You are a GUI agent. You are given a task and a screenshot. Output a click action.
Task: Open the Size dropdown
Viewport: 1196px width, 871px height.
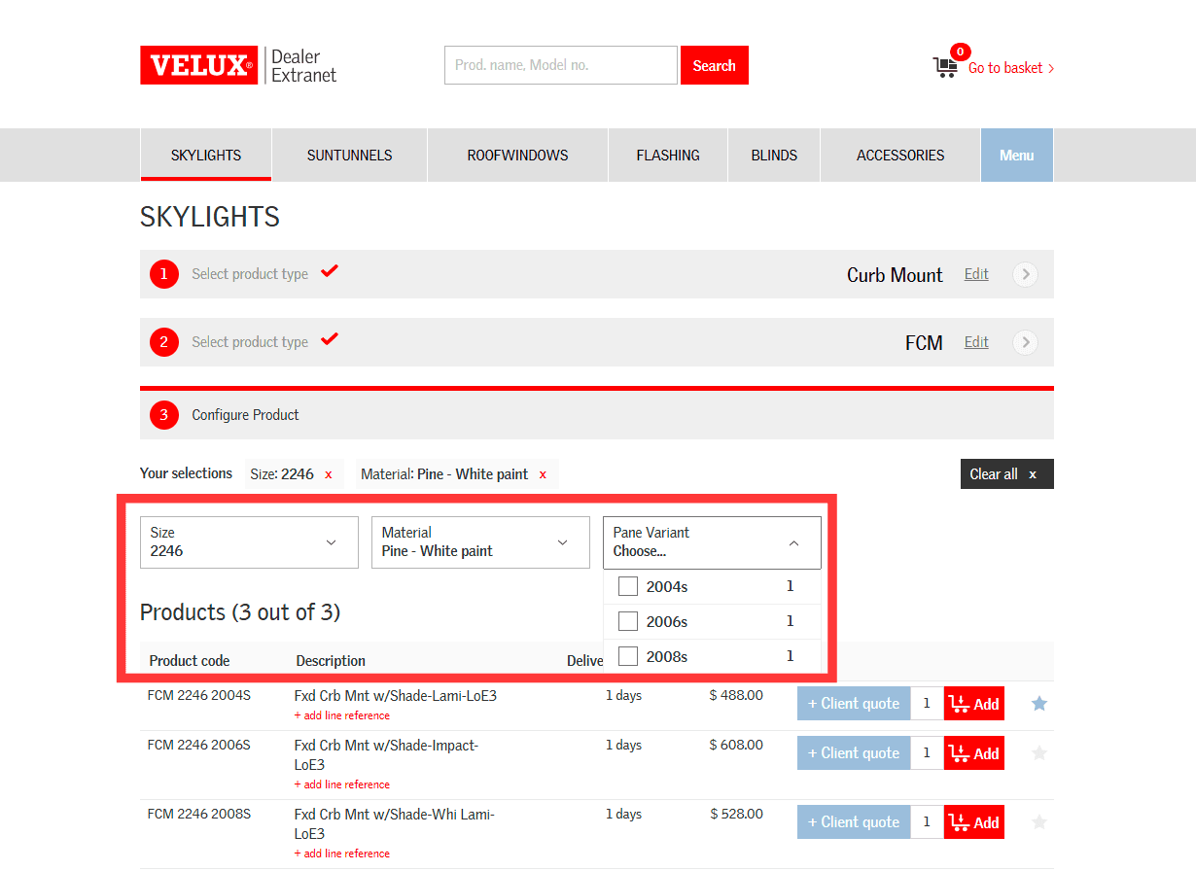[249, 542]
